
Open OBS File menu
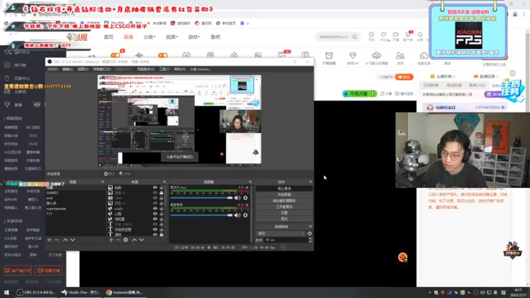(x=52, y=70)
